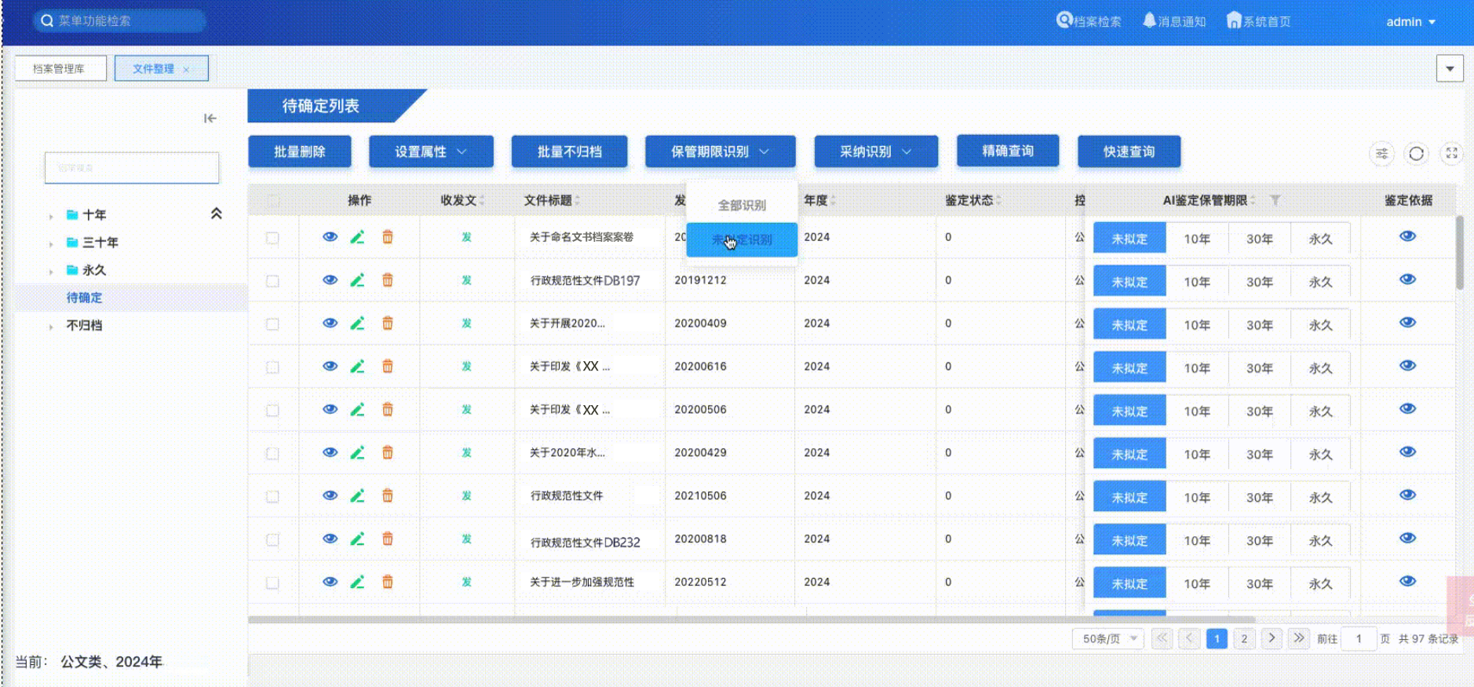Click the 批量删除 button

point(299,152)
